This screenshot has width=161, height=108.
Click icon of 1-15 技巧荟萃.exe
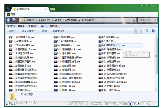100,54
